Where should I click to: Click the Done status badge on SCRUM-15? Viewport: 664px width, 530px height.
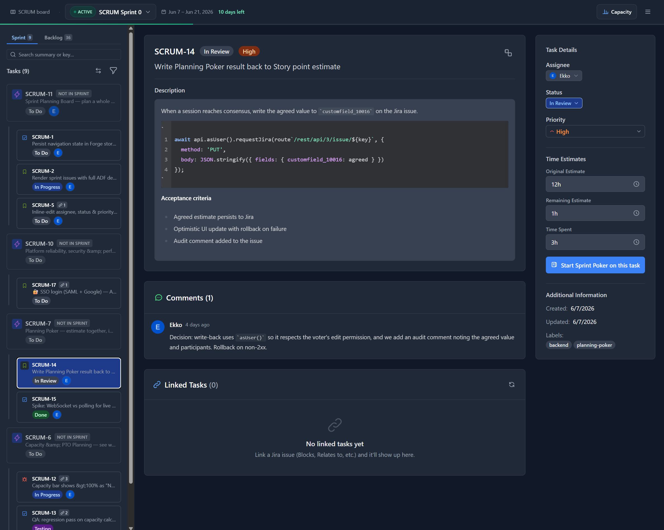pyautogui.click(x=41, y=415)
